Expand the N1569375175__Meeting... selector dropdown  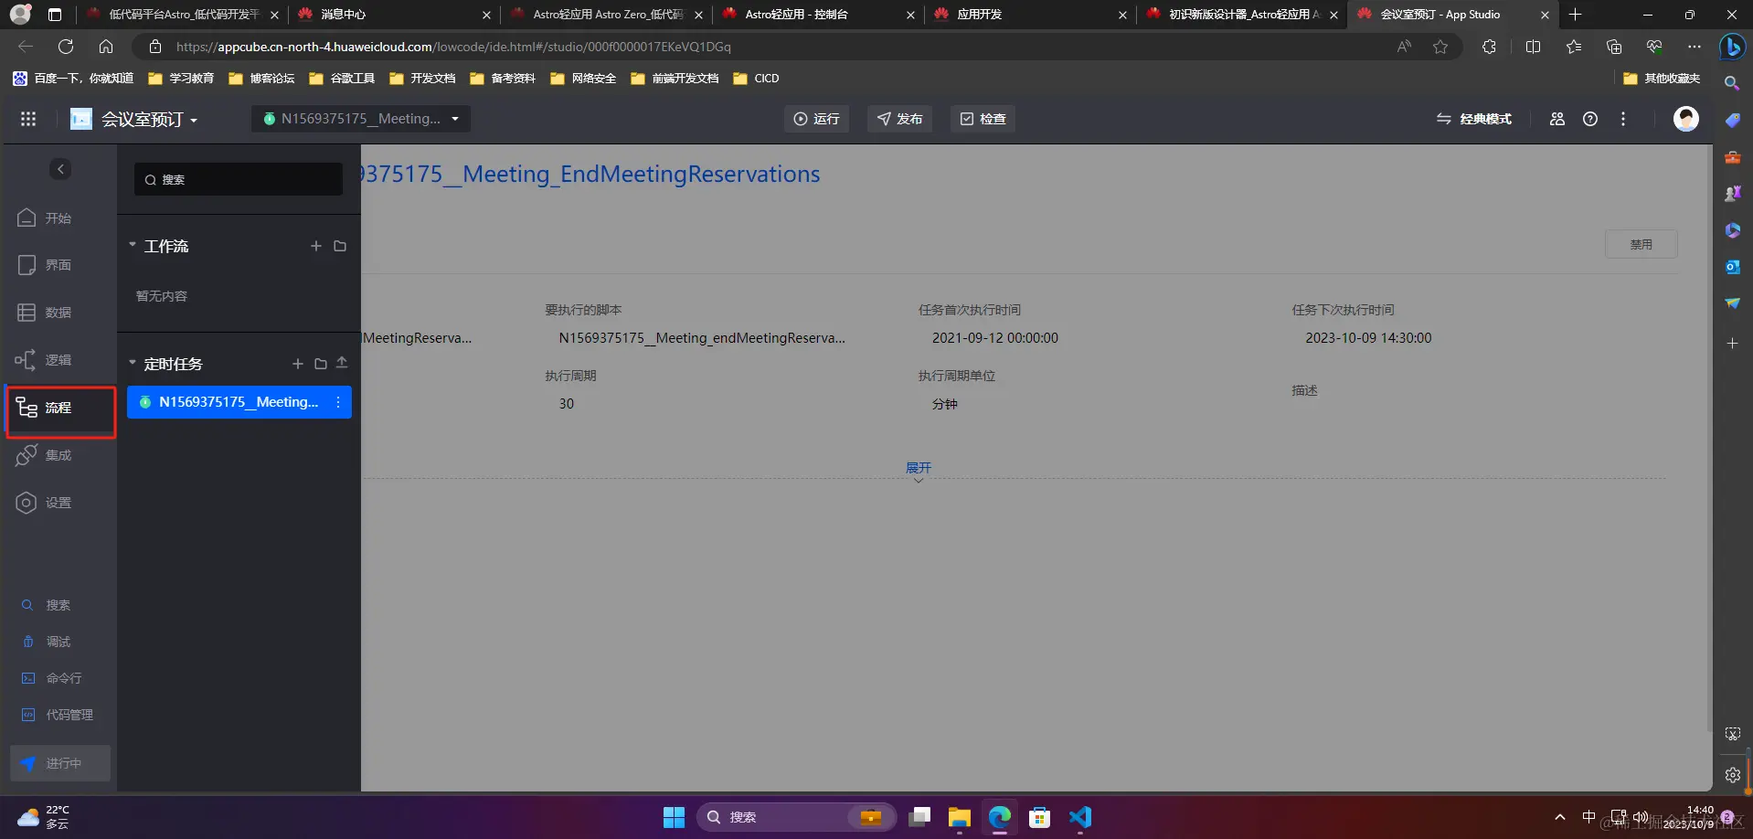point(361,119)
